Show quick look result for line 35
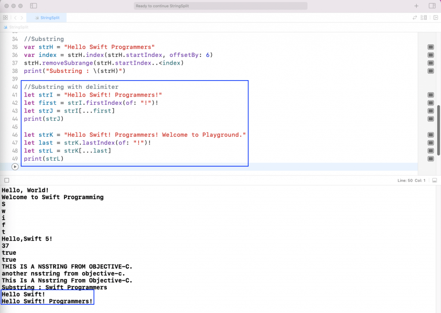The image size is (441, 313). [x=430, y=47]
